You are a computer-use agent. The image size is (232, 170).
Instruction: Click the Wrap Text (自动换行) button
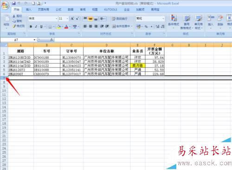pos(120,19)
